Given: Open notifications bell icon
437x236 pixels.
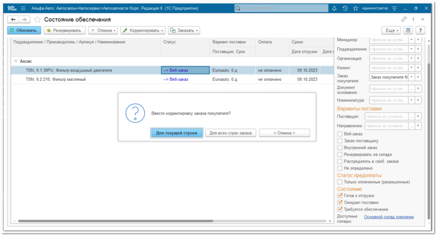Looking at the screenshot, I should tap(334, 8).
